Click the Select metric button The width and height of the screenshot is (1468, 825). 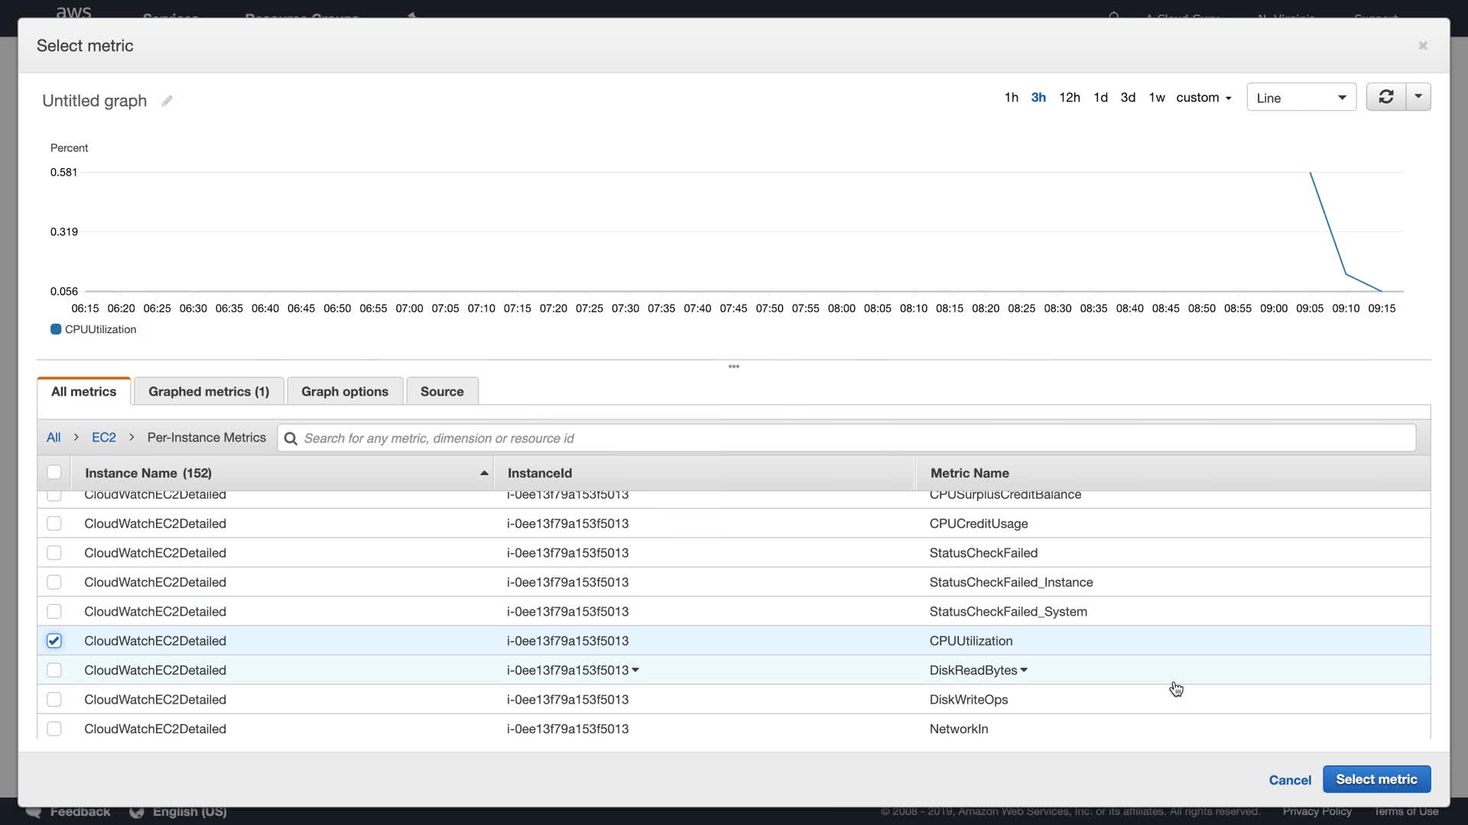(1376, 779)
